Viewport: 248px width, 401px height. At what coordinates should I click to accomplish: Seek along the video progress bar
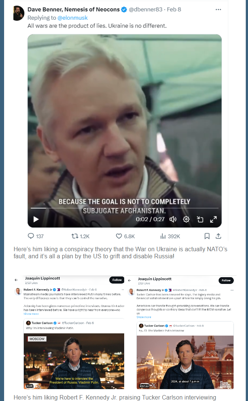pos(125,208)
